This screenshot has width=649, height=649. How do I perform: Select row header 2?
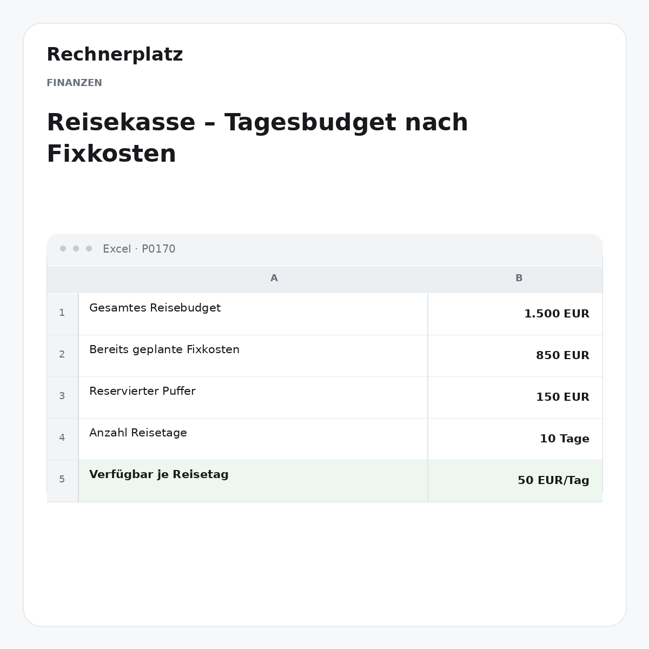tap(62, 356)
